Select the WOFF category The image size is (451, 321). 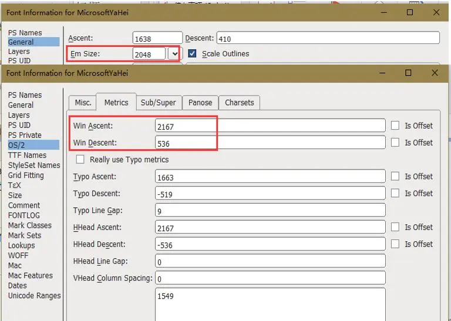[18, 255]
